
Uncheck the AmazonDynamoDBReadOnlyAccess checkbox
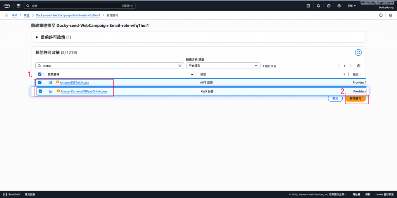pyautogui.click(x=40, y=91)
